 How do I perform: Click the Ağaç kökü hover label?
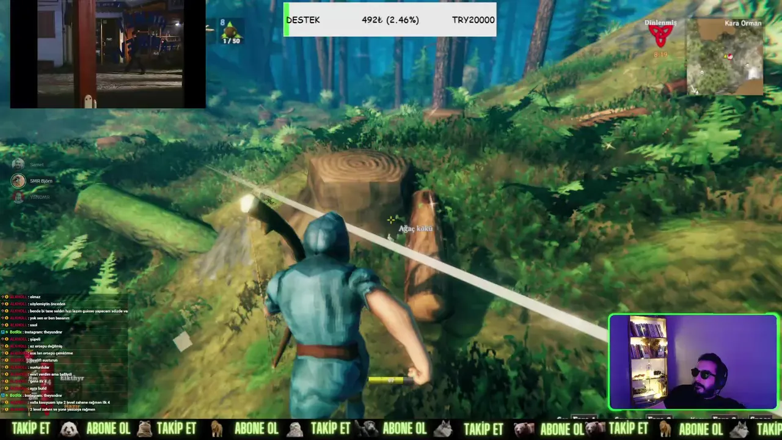point(415,229)
